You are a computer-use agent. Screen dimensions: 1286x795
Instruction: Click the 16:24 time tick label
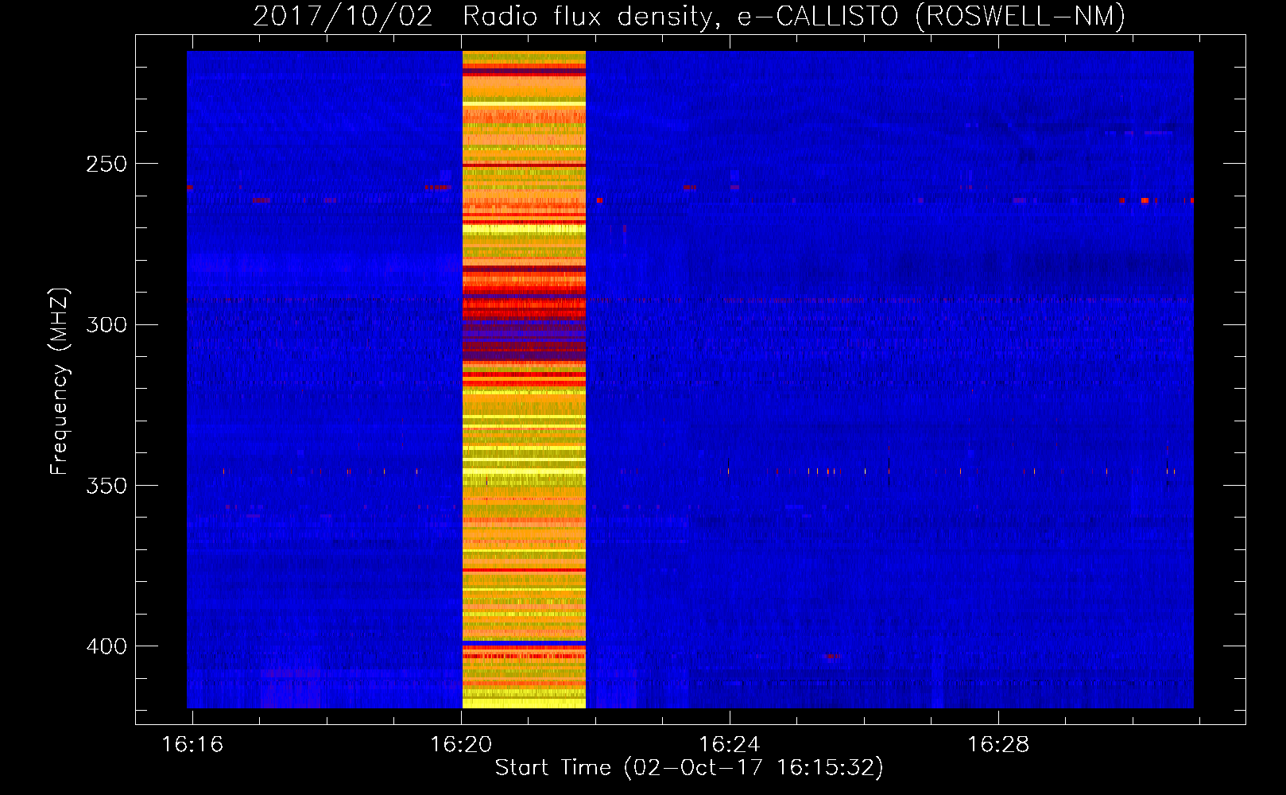pos(729,745)
